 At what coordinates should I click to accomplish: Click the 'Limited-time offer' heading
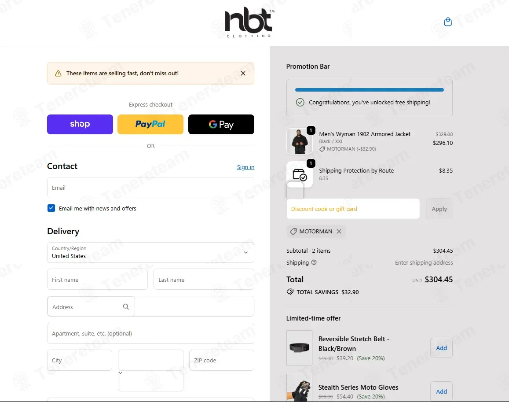pos(313,318)
